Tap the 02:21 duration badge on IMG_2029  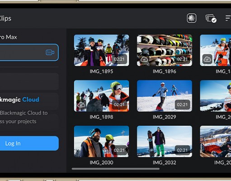point(182,105)
